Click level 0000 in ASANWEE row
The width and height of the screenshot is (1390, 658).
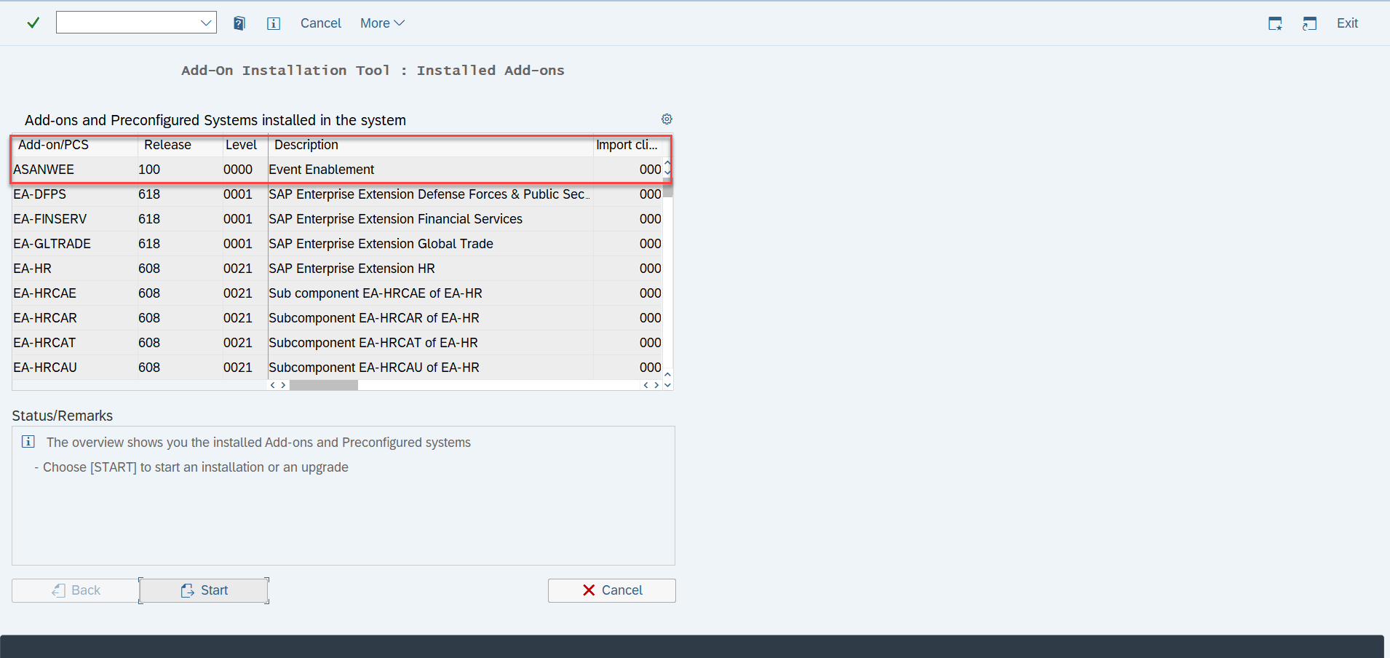pos(238,170)
